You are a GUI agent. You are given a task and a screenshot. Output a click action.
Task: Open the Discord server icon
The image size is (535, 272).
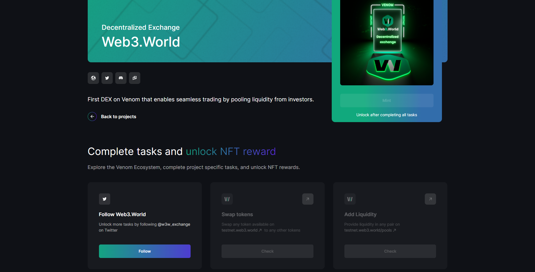click(x=121, y=78)
